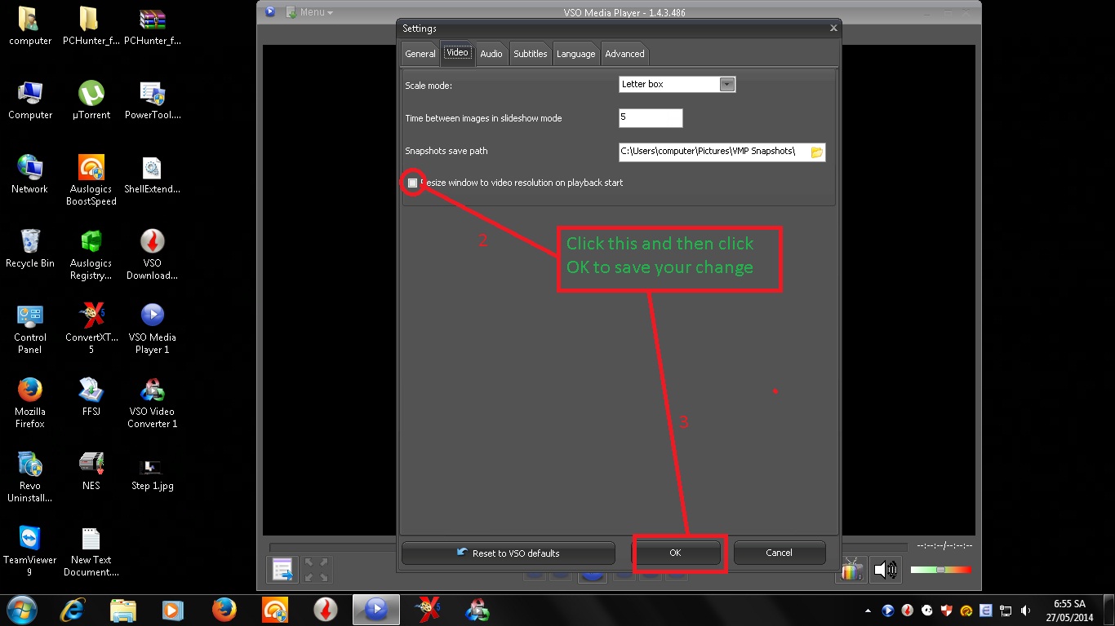Select TeamViewer 9 desktop icon
Viewport: 1115px width, 626px height.
click(x=30, y=551)
